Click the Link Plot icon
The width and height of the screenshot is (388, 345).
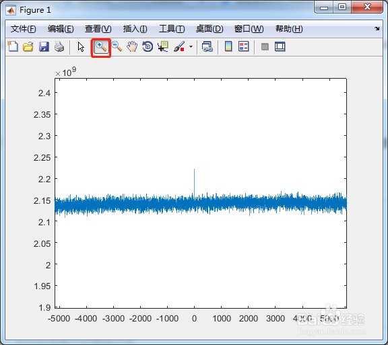[x=207, y=46]
